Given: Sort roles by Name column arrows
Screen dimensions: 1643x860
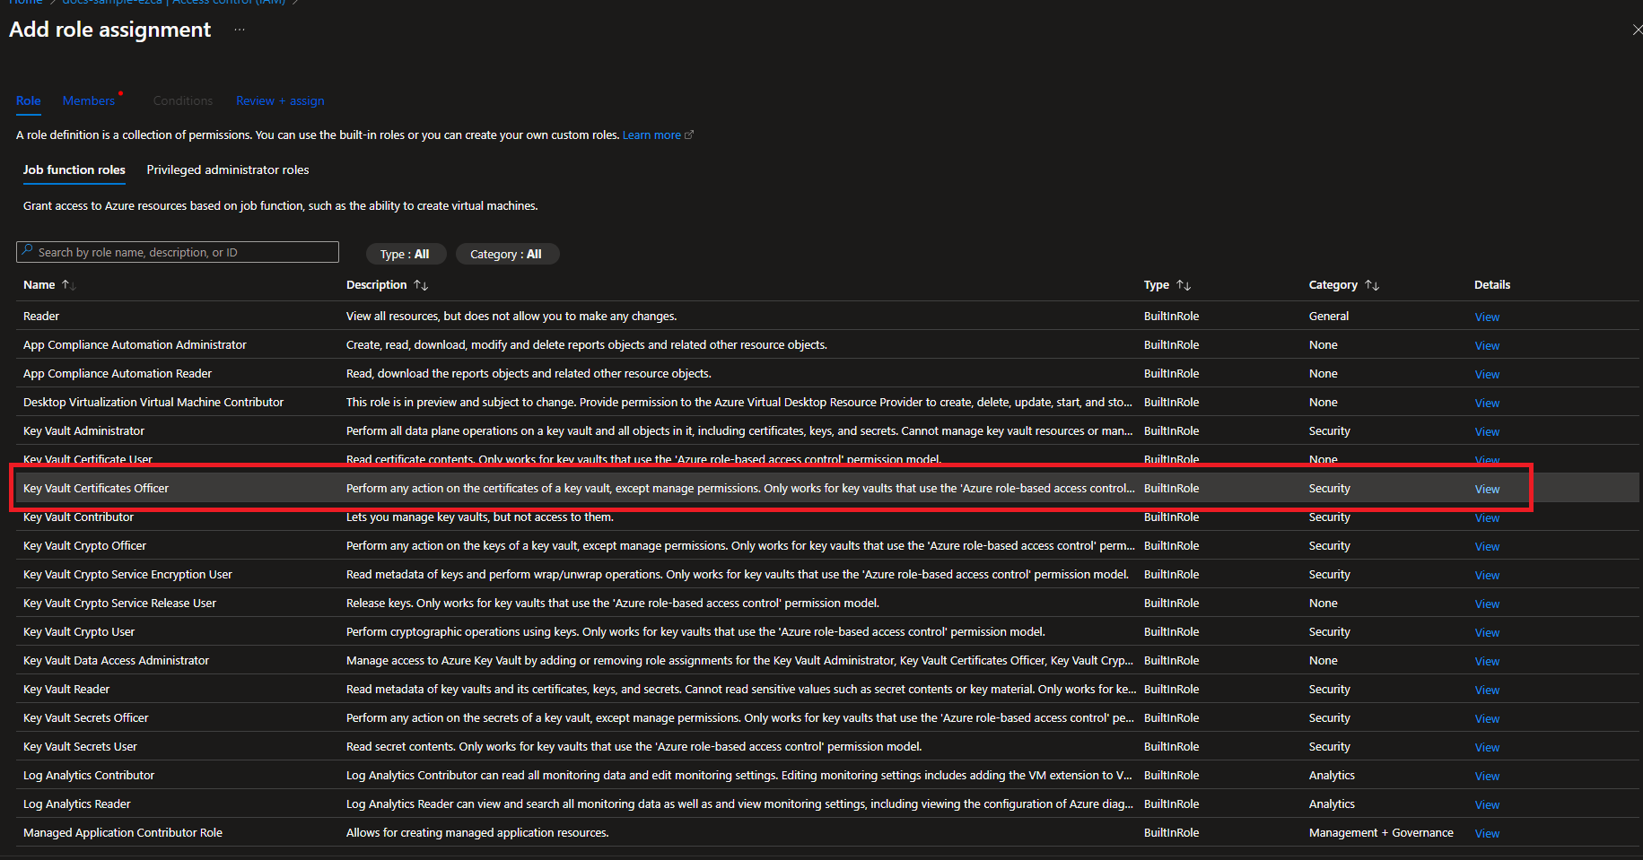Looking at the screenshot, I should coord(68,285).
